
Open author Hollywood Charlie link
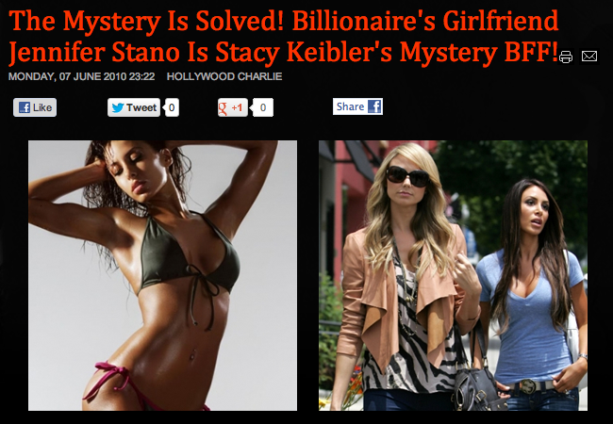(224, 76)
